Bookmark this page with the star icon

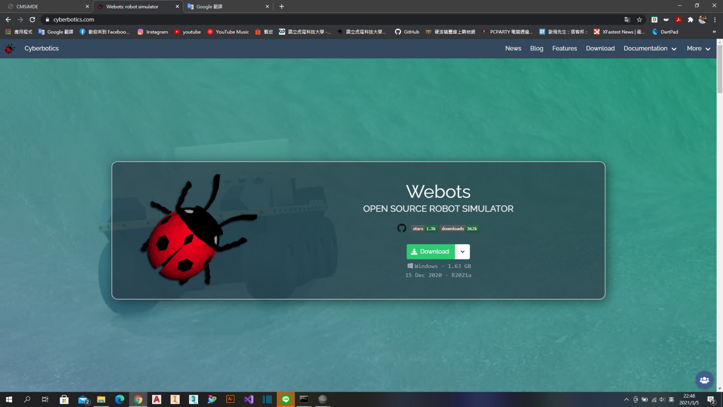click(640, 20)
